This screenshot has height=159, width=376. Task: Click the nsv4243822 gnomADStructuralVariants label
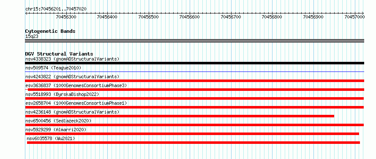pyautogui.click(x=72, y=77)
